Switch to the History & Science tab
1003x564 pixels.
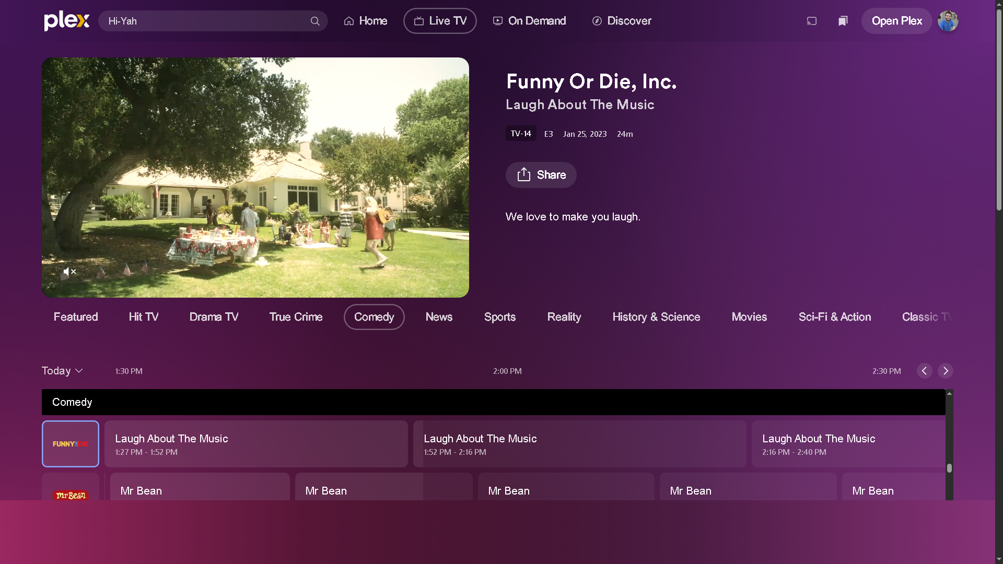(656, 317)
